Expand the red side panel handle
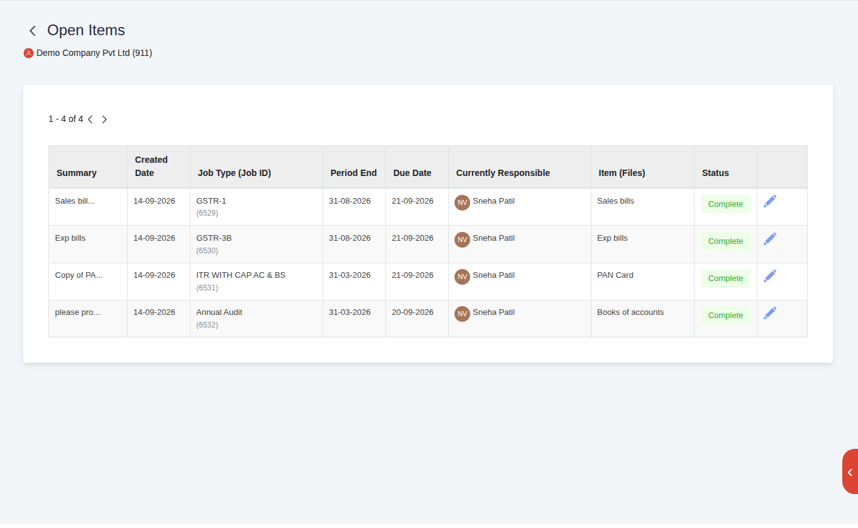858x528 pixels. 850,471
